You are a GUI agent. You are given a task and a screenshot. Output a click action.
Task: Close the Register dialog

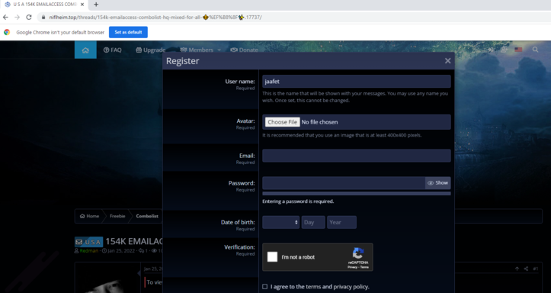[x=447, y=60]
